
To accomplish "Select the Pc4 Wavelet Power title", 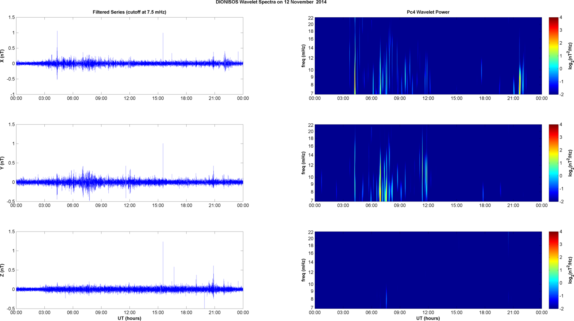I will point(428,12).
